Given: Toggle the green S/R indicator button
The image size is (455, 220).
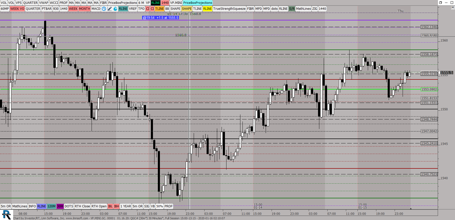Looking at the screenshot, I should point(292,9).
